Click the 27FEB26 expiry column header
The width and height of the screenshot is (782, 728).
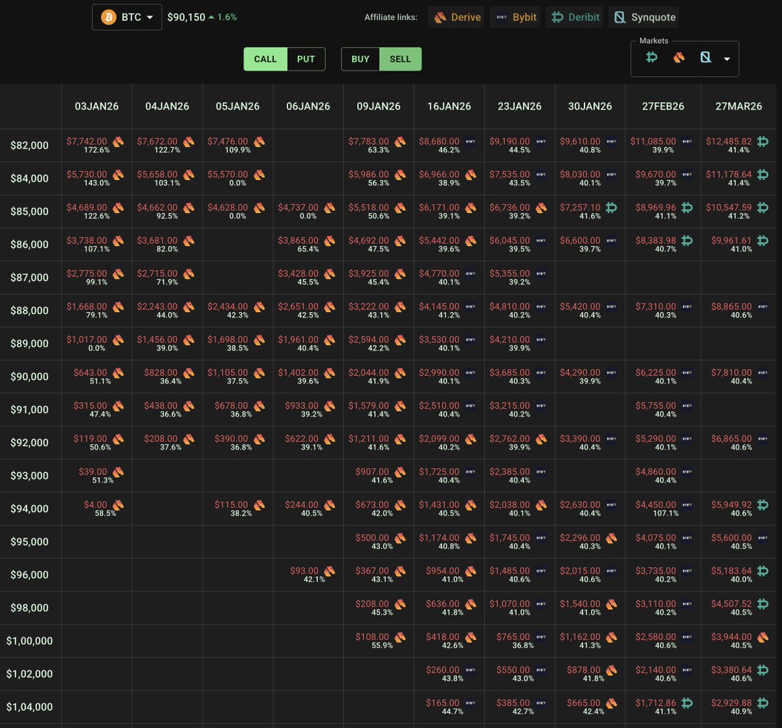662,106
